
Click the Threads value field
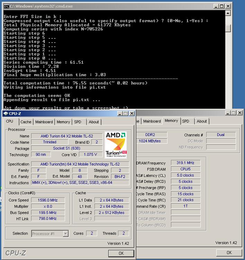pos(124,233)
